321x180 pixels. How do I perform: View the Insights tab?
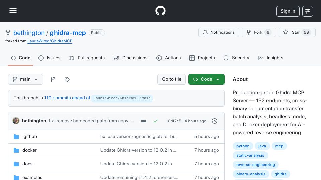click(x=271, y=58)
